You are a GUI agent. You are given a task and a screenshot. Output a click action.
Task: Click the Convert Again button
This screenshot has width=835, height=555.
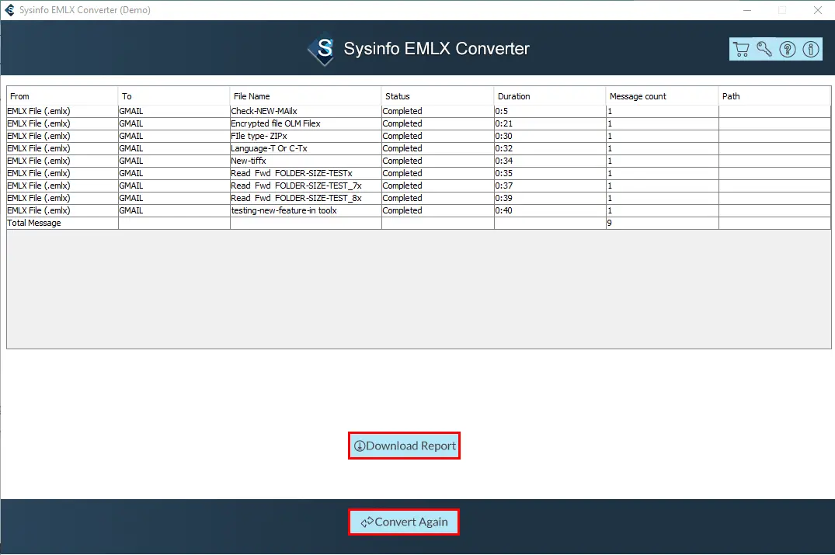(404, 522)
